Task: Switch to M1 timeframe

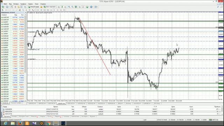Action: pyautogui.click(x=38, y=10)
